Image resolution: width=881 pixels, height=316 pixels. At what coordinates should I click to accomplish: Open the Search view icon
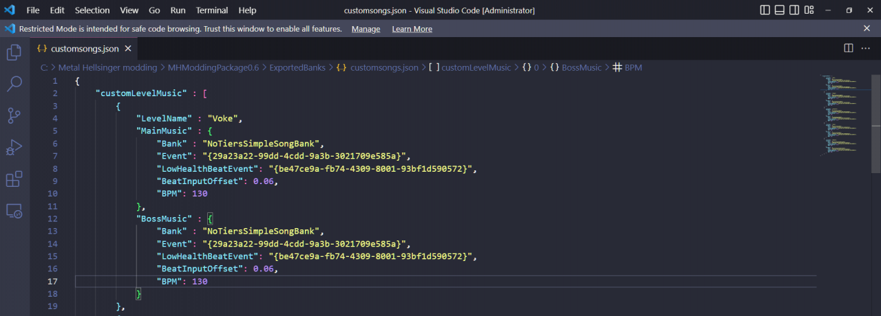pos(14,84)
